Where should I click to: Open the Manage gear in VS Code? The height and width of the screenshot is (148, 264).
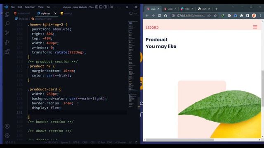point(7,135)
